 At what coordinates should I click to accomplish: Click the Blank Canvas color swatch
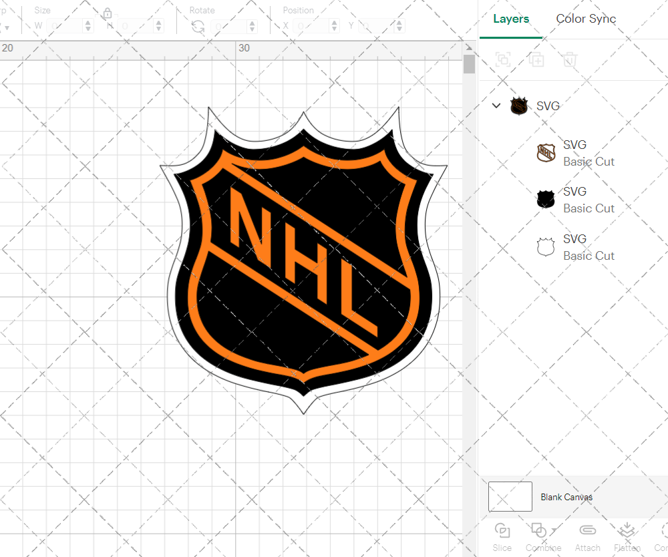tap(510, 497)
